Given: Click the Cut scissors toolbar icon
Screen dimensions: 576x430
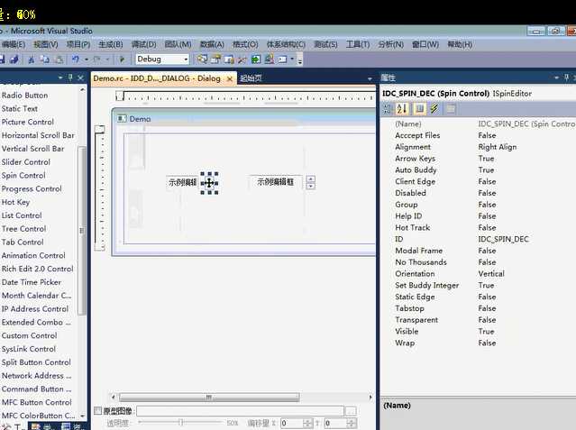Looking at the screenshot, I should [32, 59].
